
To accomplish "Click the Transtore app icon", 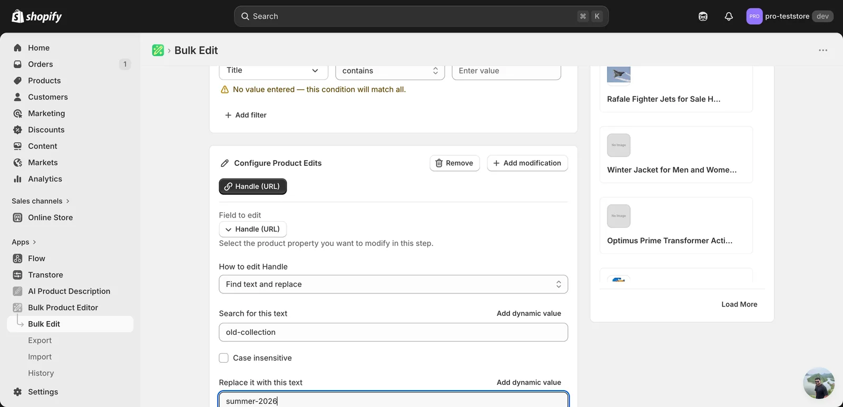I will click(x=17, y=275).
